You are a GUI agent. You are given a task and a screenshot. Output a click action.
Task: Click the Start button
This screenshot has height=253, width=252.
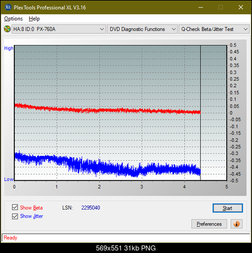(x=228, y=208)
